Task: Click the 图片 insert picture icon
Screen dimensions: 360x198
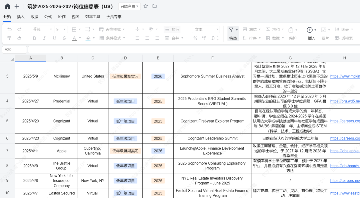Action: [323, 30]
